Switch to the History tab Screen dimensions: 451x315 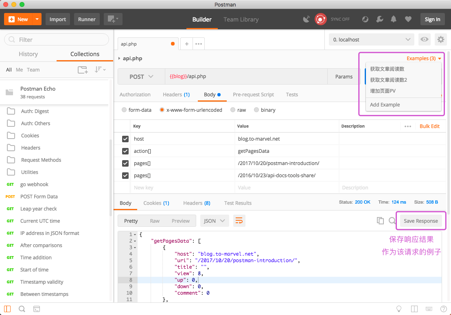point(28,54)
